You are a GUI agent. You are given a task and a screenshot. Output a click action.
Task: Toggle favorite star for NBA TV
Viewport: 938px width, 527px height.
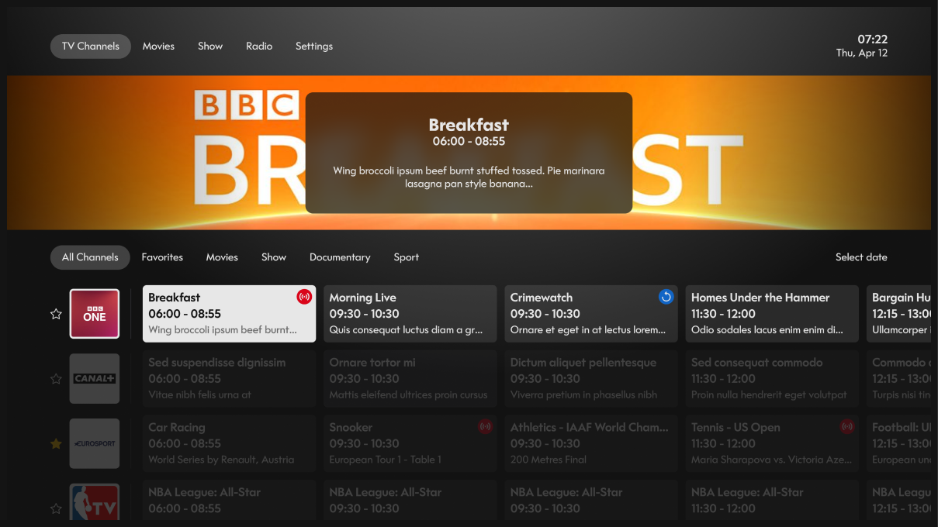point(56,509)
